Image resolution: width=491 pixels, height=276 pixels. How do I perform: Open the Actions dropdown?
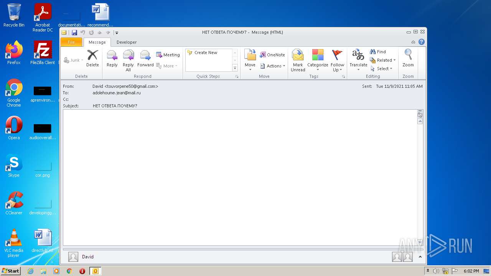click(273, 66)
